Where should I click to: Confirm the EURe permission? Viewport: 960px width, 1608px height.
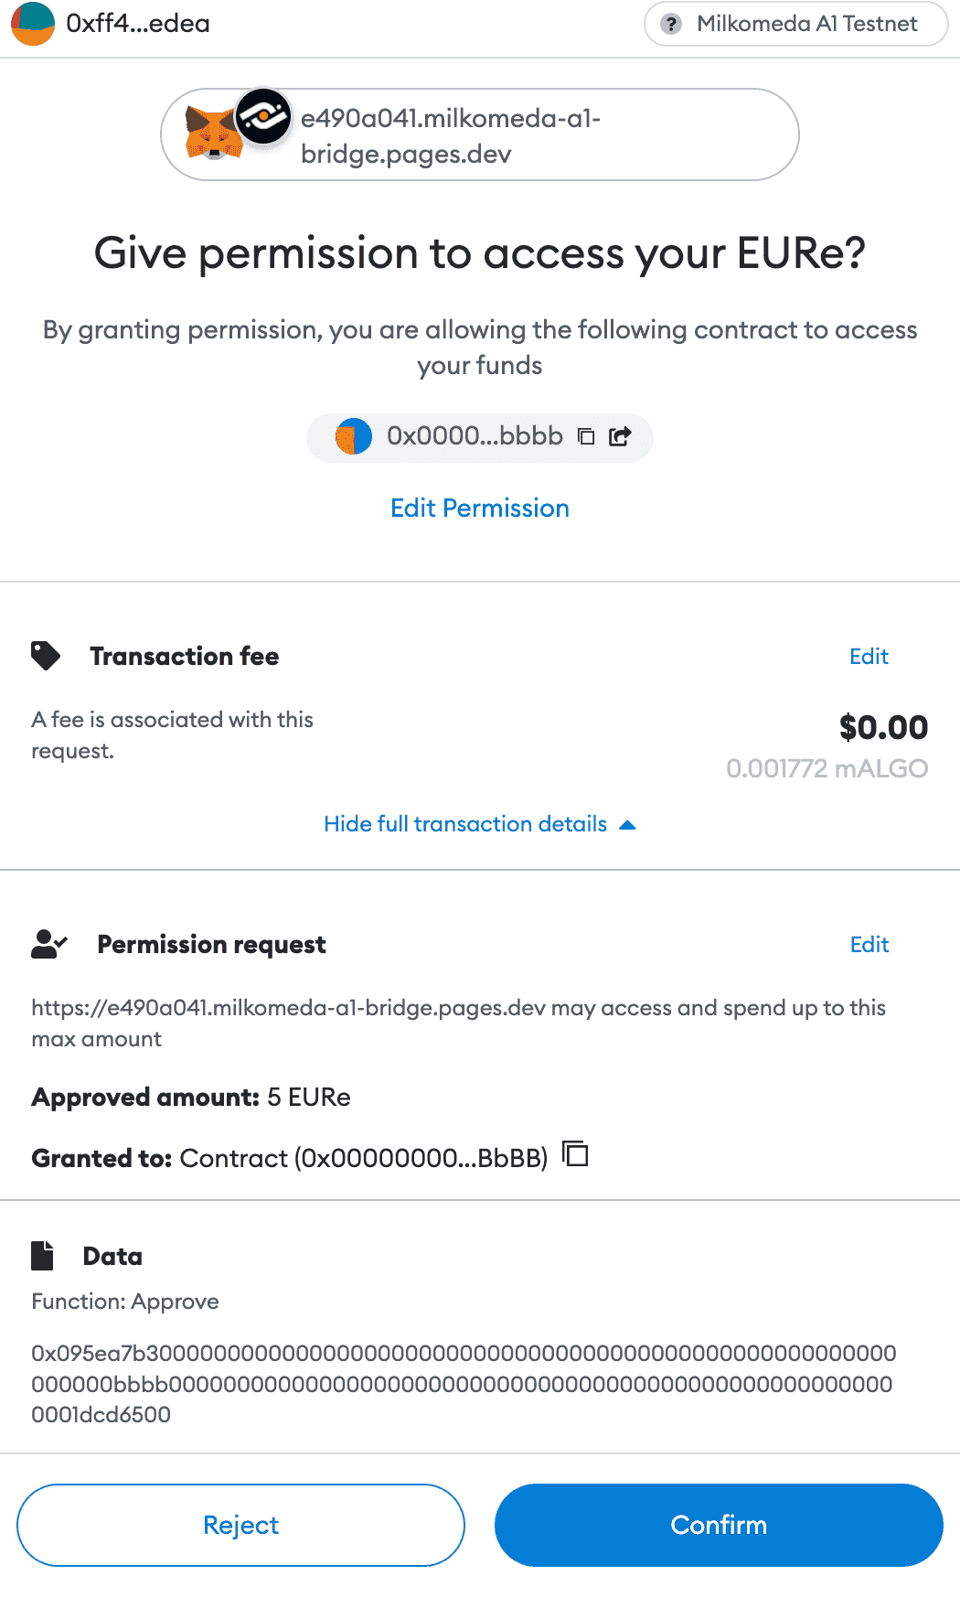[719, 1525]
